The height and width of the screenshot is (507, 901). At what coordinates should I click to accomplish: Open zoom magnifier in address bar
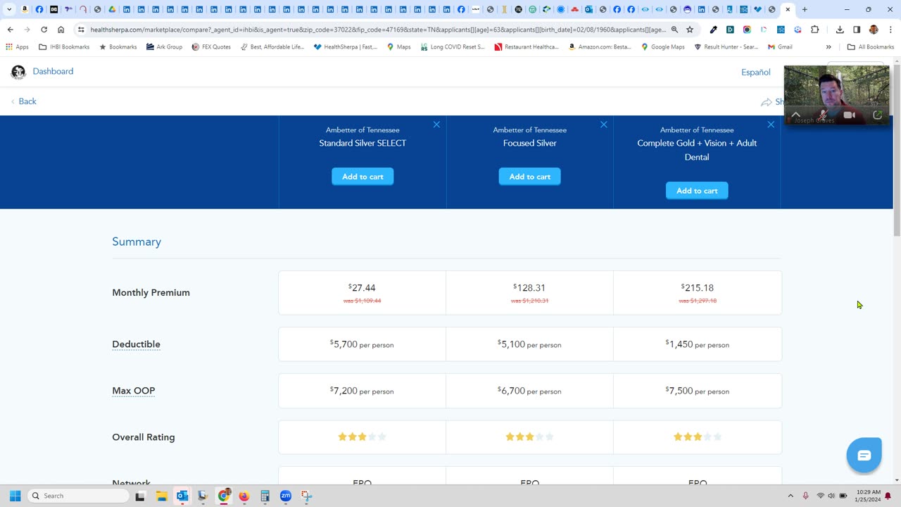tap(674, 30)
